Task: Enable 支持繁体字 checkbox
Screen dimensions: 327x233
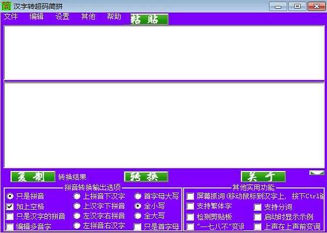Action: (190, 206)
